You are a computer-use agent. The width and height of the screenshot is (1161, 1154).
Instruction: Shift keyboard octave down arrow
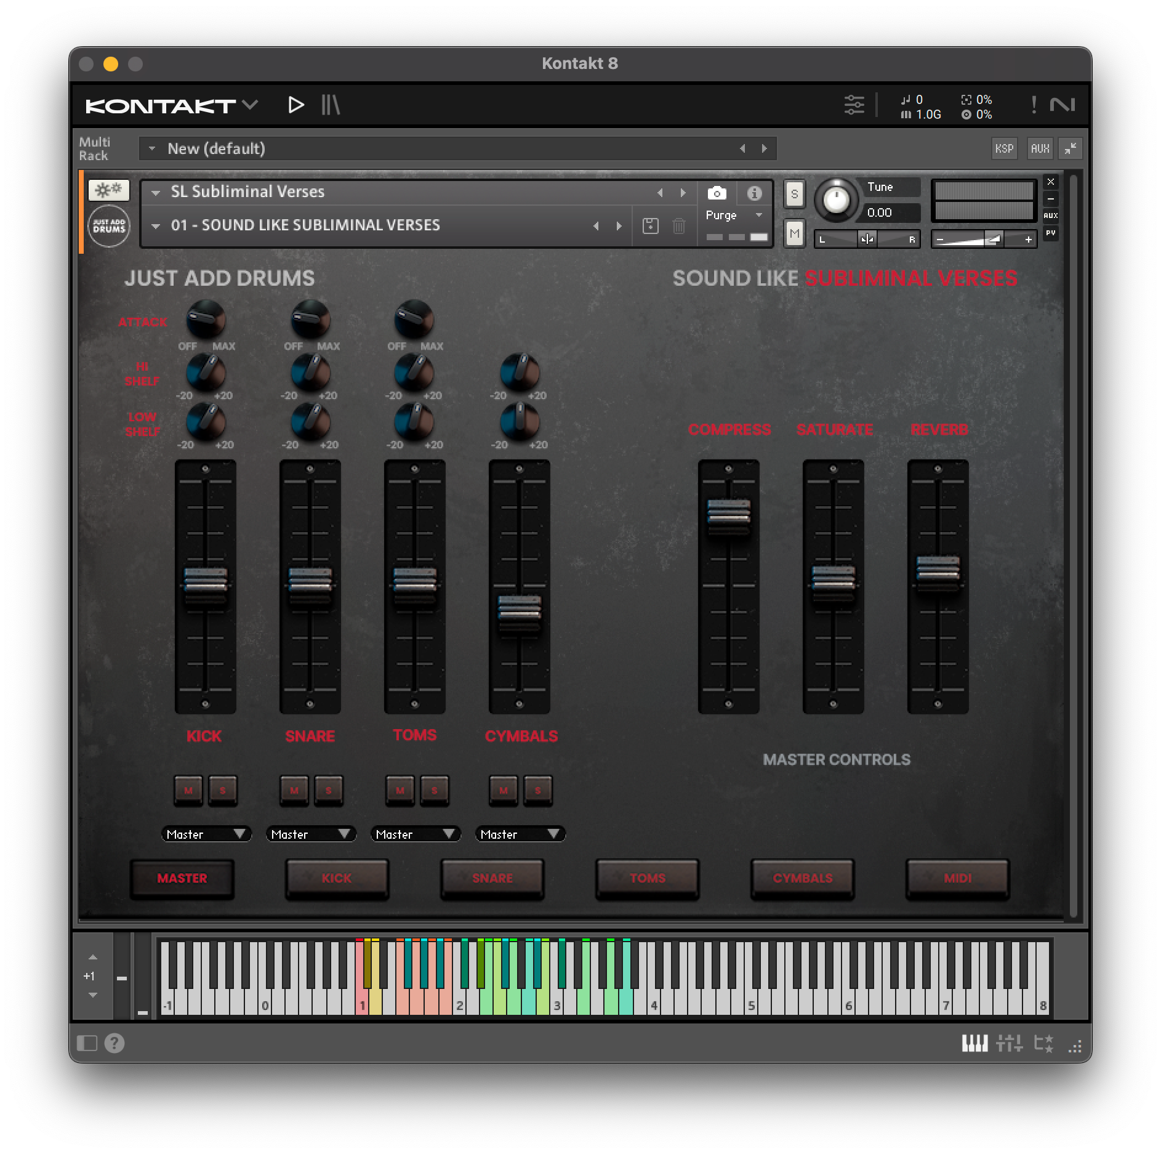93,995
